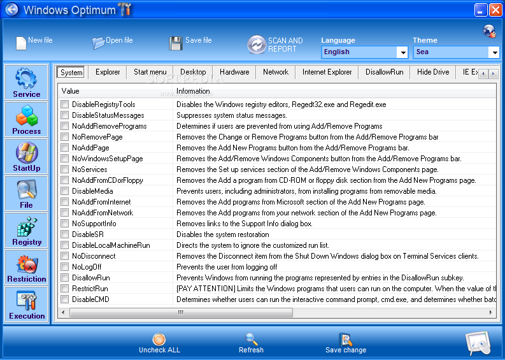Image resolution: width=505 pixels, height=360 pixels.
Task: Click 'Suppresses system status messages.' description
Action: click(x=232, y=115)
